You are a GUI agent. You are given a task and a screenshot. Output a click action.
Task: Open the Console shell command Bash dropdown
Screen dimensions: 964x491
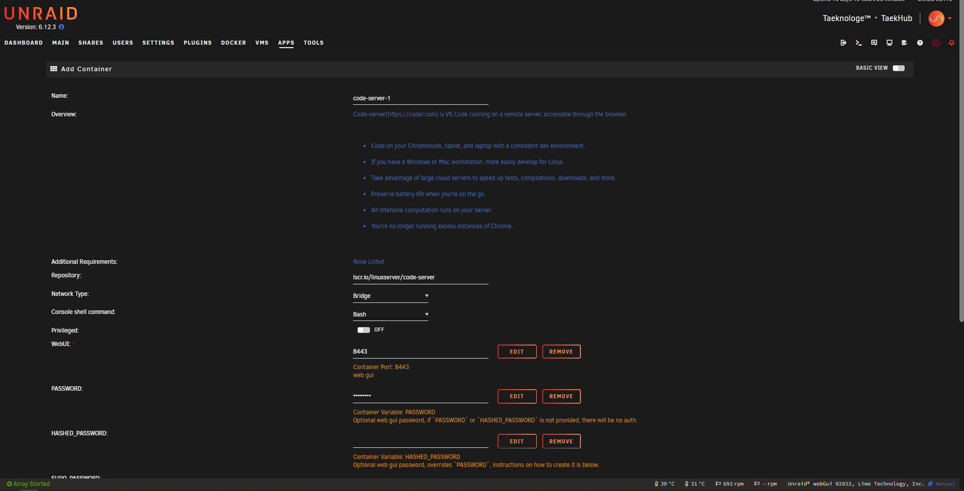click(x=391, y=314)
